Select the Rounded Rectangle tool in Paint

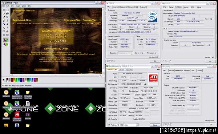pyautogui.click(x=7, y=35)
